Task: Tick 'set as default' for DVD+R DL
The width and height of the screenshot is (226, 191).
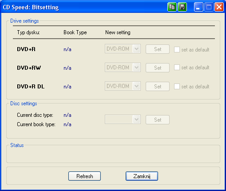Action: (x=177, y=86)
